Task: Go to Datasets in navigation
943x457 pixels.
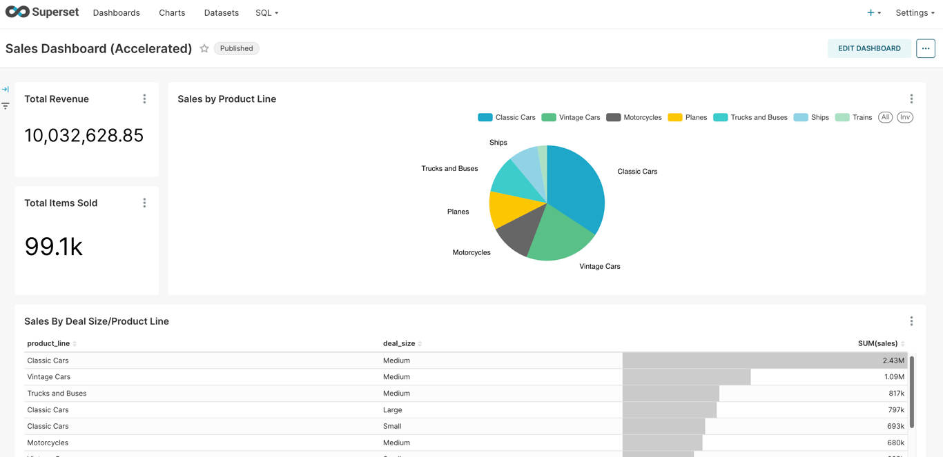Action: (x=222, y=13)
